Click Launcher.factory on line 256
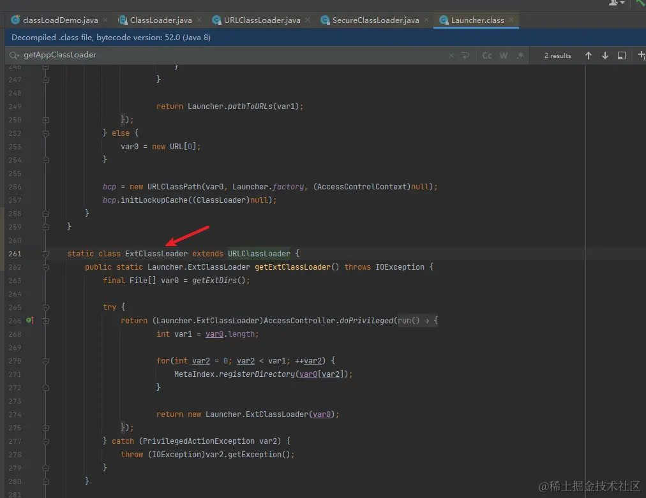The image size is (646, 498). (268, 186)
